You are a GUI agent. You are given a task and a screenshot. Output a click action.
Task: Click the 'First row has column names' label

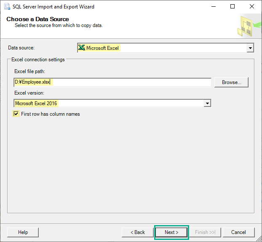(x=51, y=114)
